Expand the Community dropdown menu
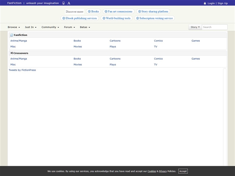235x176 pixels. [x=50, y=27]
